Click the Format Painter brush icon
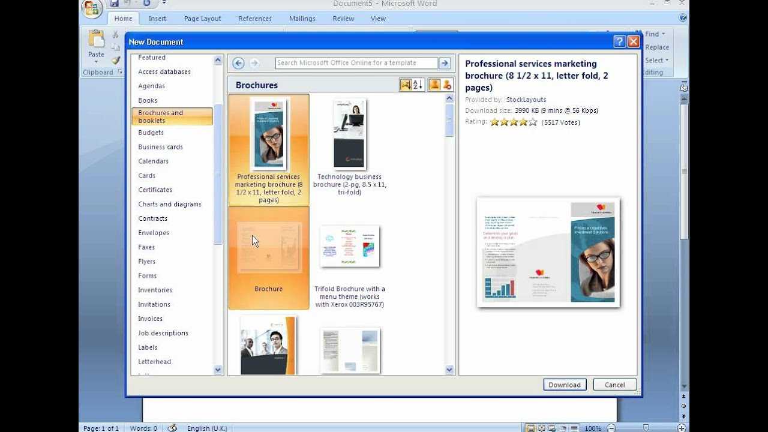Screen dimensions: 768x432 point(116,60)
